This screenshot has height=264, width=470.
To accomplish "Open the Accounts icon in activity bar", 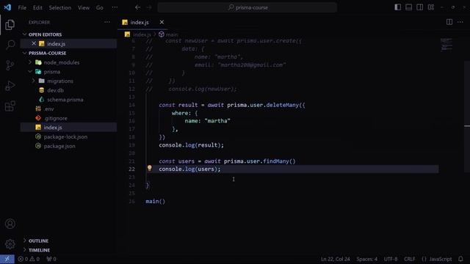I will (10, 224).
